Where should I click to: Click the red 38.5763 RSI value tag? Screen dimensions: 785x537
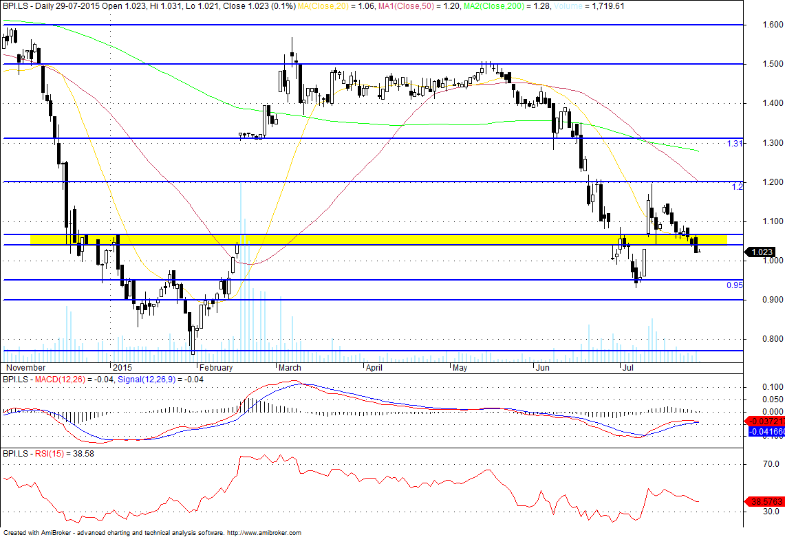[x=765, y=501]
